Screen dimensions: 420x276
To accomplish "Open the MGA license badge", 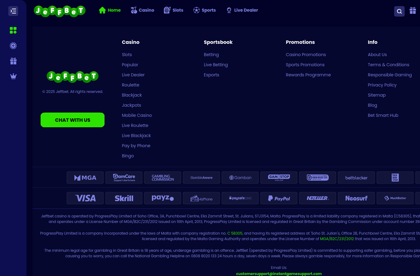I will pos(85,178).
